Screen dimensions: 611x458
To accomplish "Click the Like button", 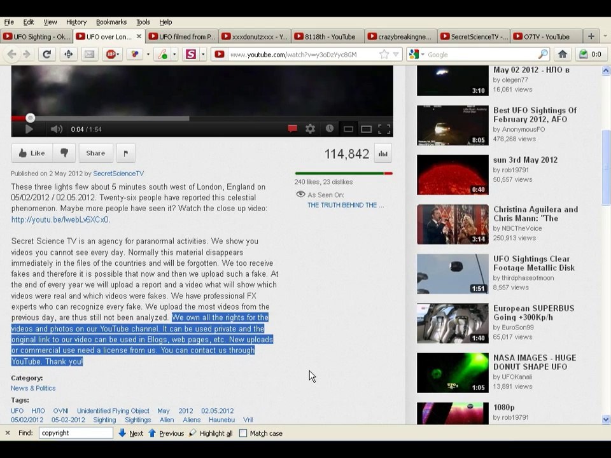I will 32,153.
